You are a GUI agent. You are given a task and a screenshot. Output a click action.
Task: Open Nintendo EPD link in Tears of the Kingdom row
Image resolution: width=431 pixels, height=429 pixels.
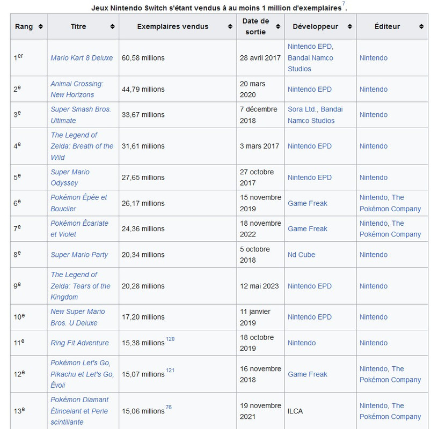310,286
